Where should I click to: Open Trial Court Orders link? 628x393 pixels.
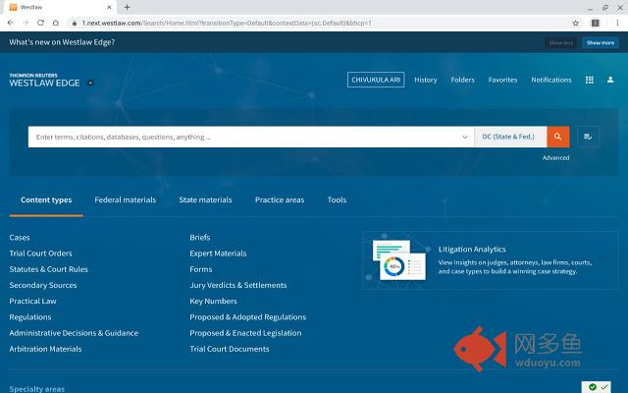pos(41,253)
